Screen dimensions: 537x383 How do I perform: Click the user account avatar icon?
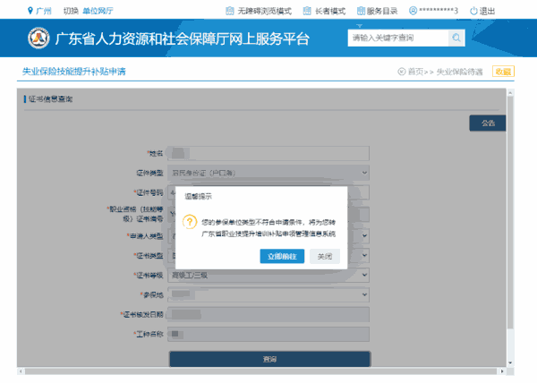pyautogui.click(x=413, y=11)
